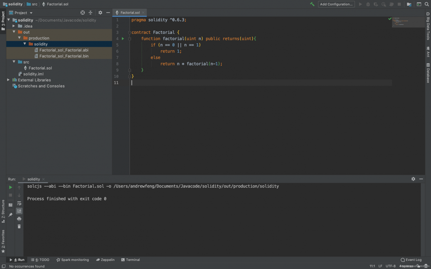Image resolution: width=431 pixels, height=269 pixels.
Task: Click the Search Everywhere magnifier icon
Action: tap(426, 4)
